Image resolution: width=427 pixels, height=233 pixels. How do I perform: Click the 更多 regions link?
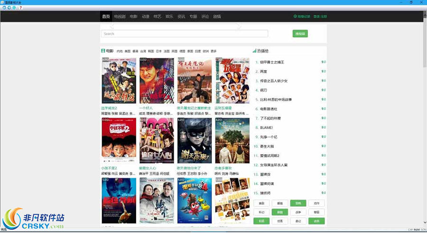[213, 51]
